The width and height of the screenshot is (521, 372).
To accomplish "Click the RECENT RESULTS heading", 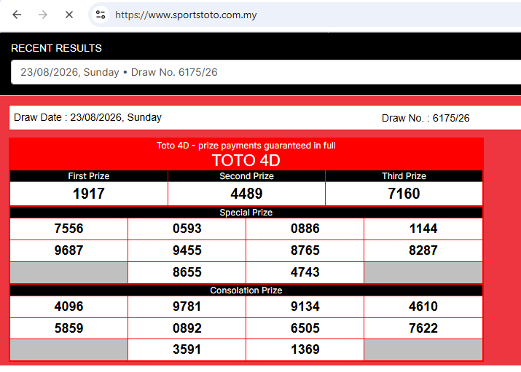I will tap(57, 48).
